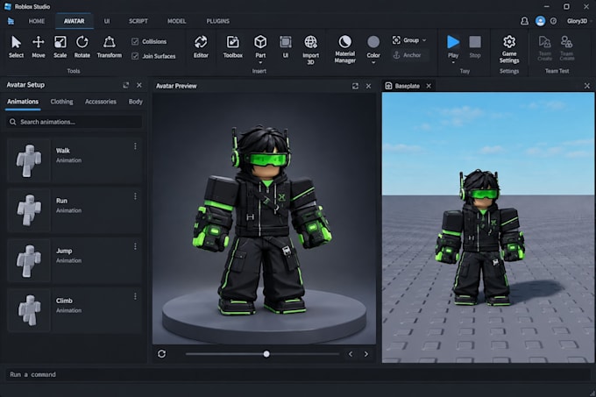Select the Run animation thumbnail
Screen dimensions: 596x397
tap(29, 210)
